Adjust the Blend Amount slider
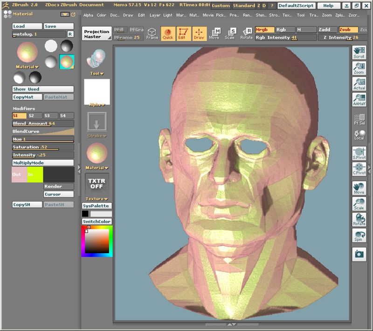The image size is (373, 331). coord(43,123)
